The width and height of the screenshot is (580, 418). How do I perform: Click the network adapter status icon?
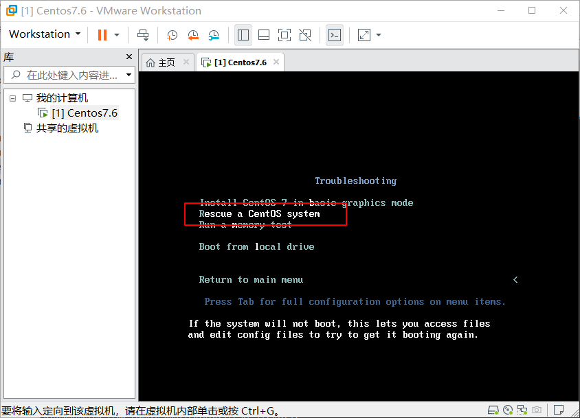point(522,410)
